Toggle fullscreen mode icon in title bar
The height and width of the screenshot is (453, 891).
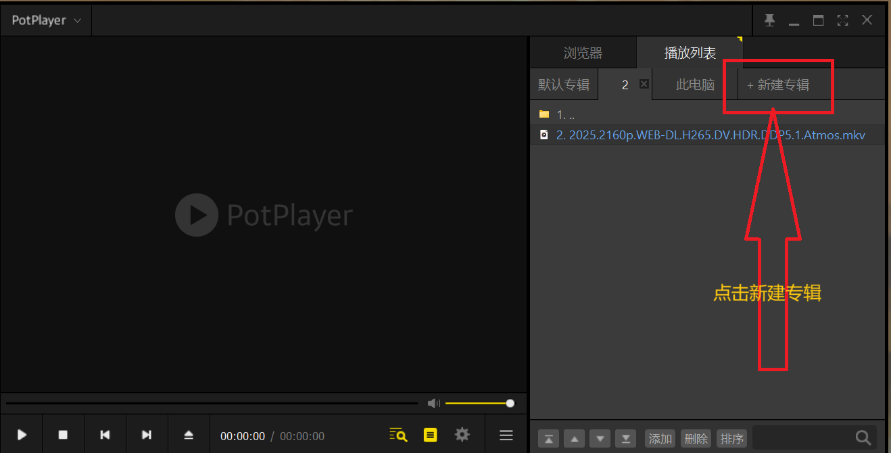(842, 20)
